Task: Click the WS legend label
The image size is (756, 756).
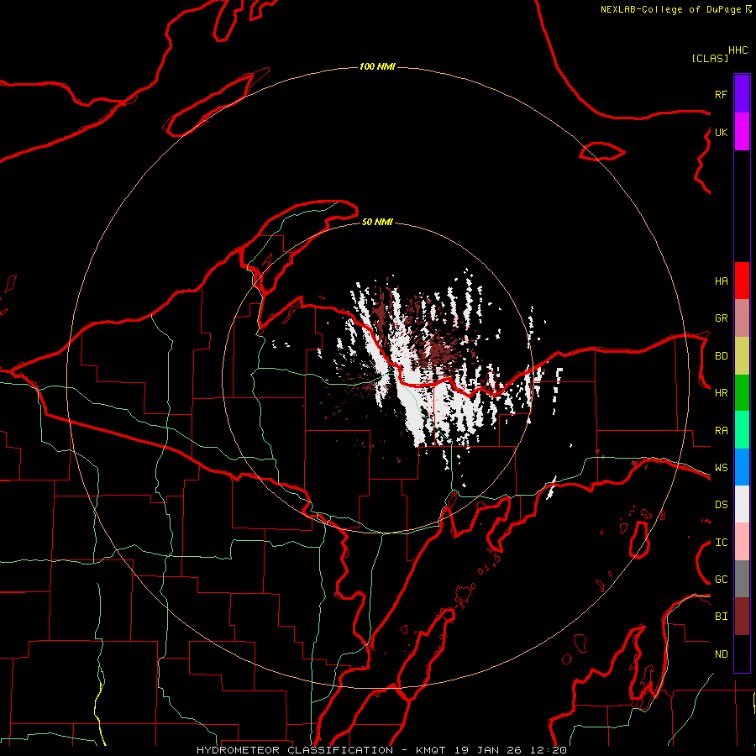Action: click(x=721, y=468)
